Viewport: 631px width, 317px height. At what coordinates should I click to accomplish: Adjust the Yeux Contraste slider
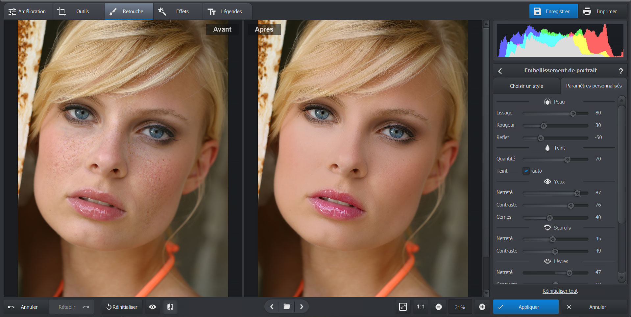pos(555,206)
